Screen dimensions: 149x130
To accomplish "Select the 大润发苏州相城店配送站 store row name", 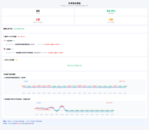I will click(22, 44).
